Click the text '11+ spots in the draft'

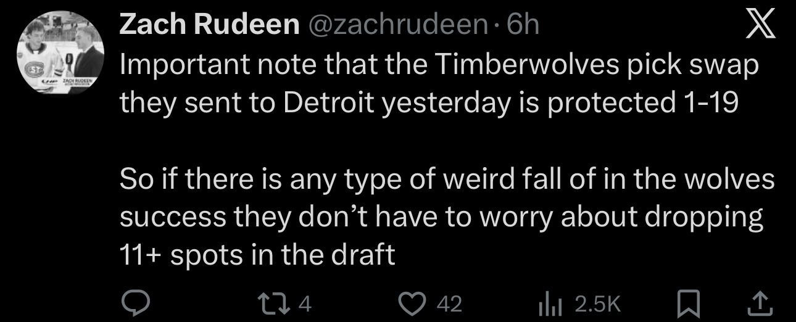click(x=256, y=254)
